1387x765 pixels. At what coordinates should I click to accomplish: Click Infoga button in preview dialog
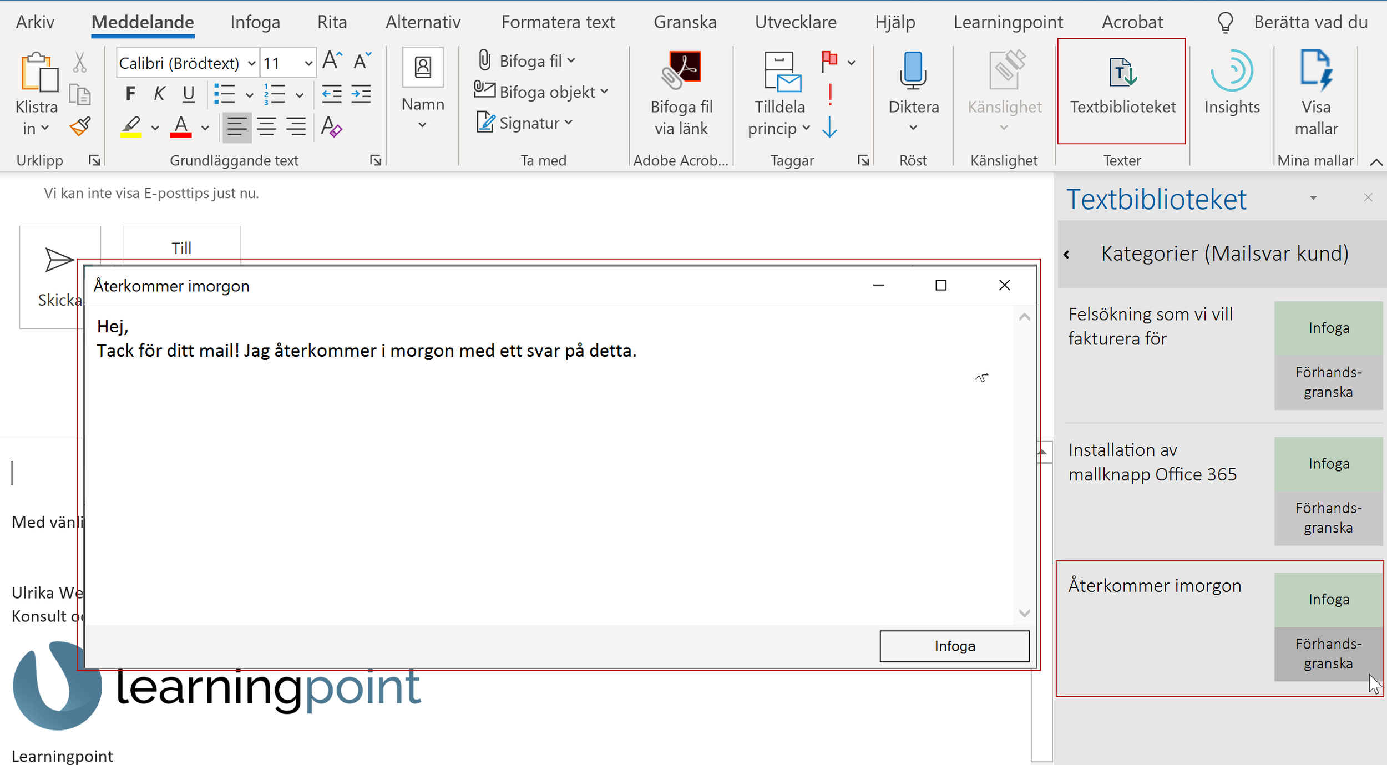pos(954,646)
